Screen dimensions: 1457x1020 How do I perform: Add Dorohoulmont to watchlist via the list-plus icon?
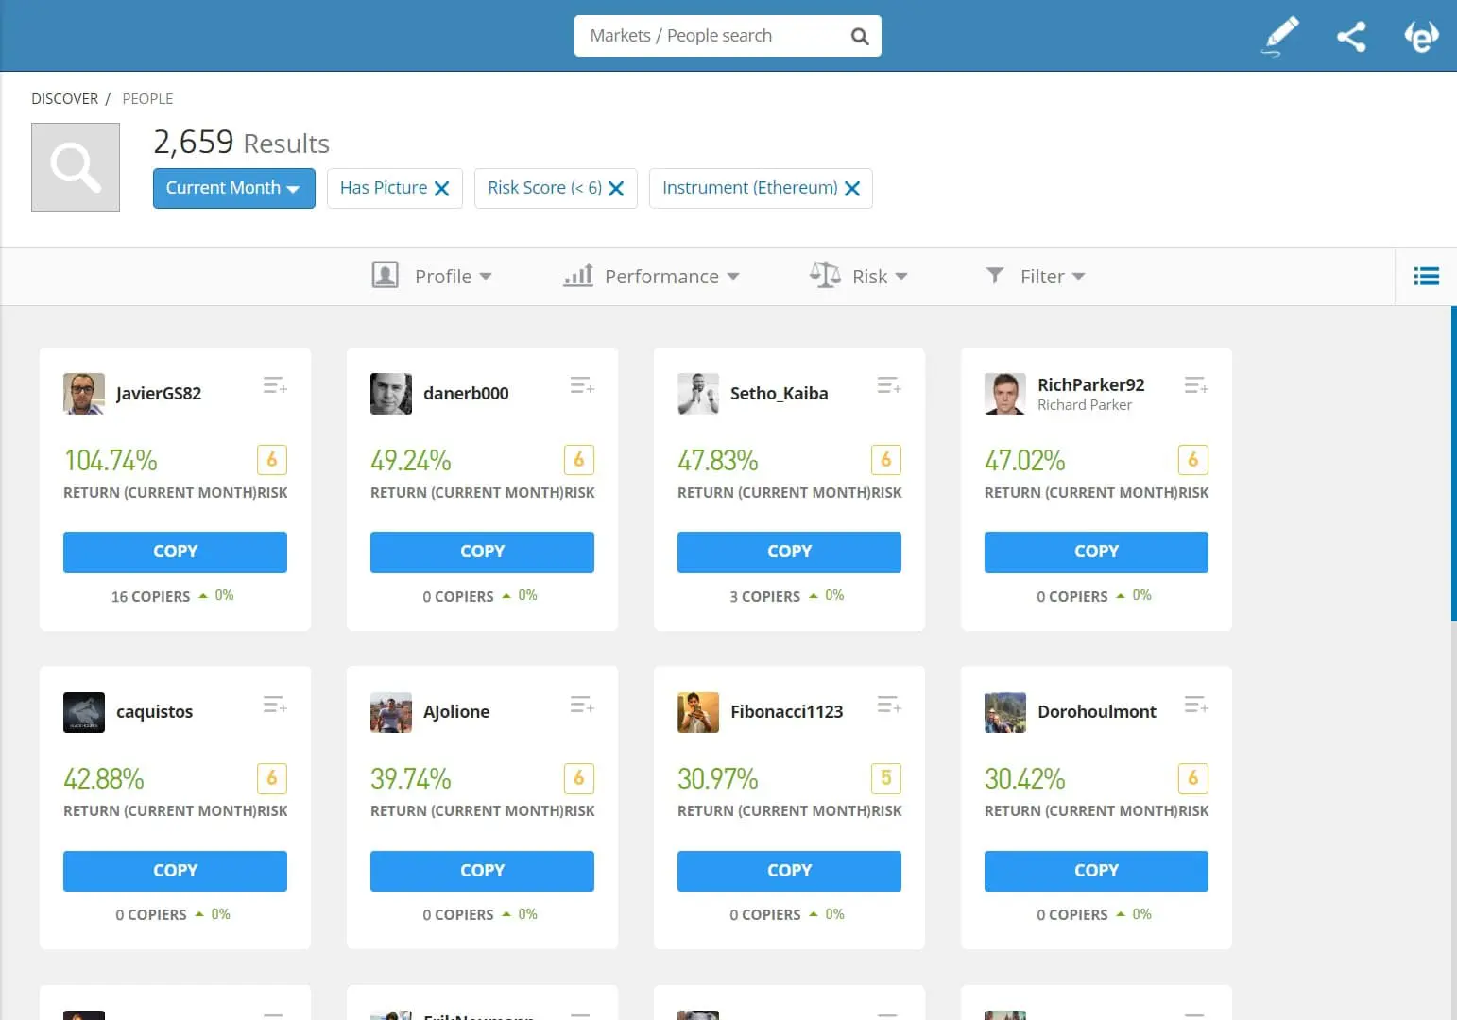click(x=1195, y=704)
